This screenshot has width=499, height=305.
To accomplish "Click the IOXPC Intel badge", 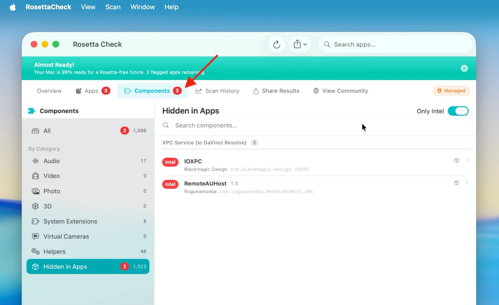I will click(170, 162).
